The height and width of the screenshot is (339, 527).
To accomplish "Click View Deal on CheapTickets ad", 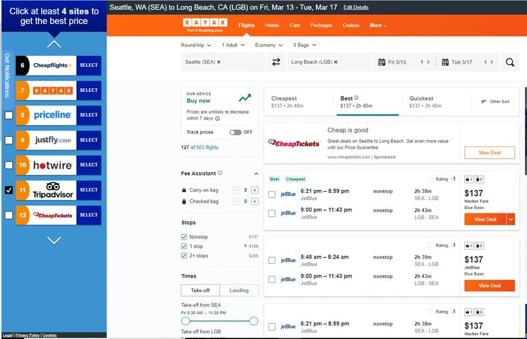I will click(490, 152).
